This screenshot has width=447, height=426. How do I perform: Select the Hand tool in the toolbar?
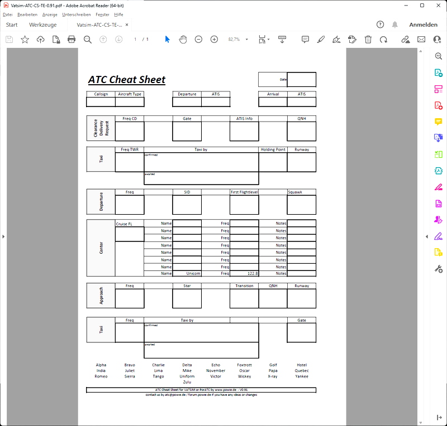click(184, 40)
